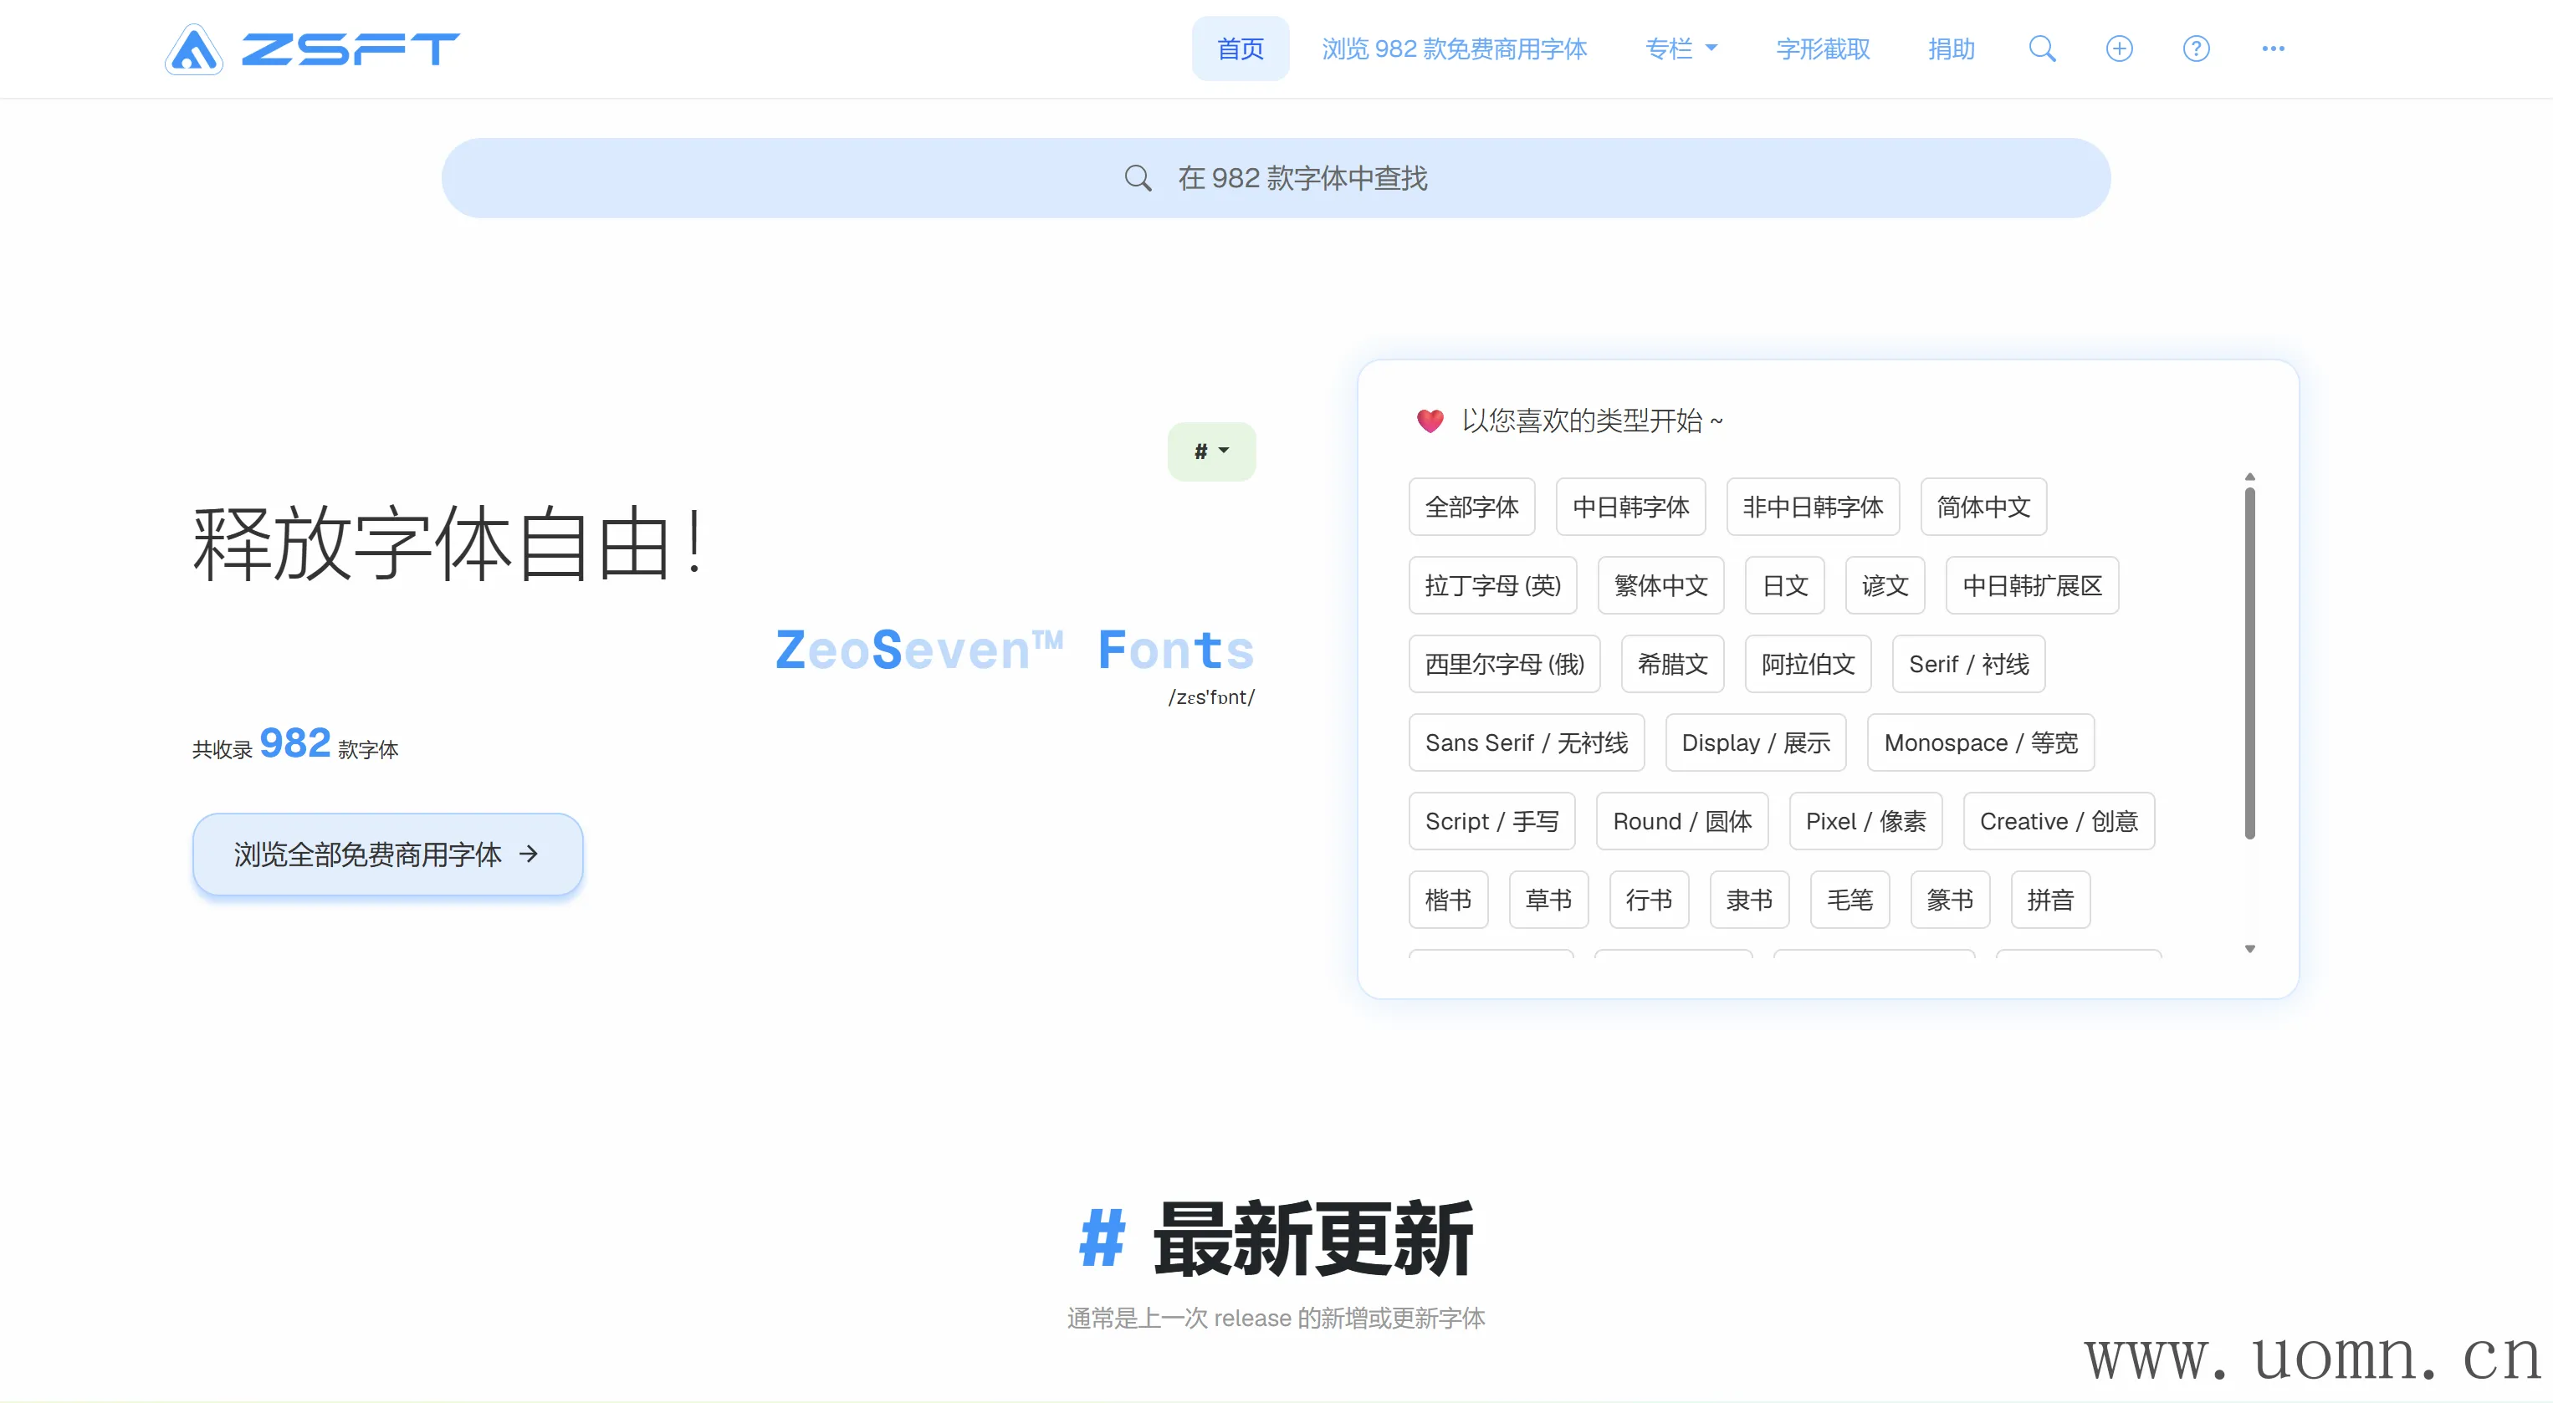Click 浏览 982 款免费商用字体 nav link
The height and width of the screenshot is (1403, 2553).
(1454, 48)
